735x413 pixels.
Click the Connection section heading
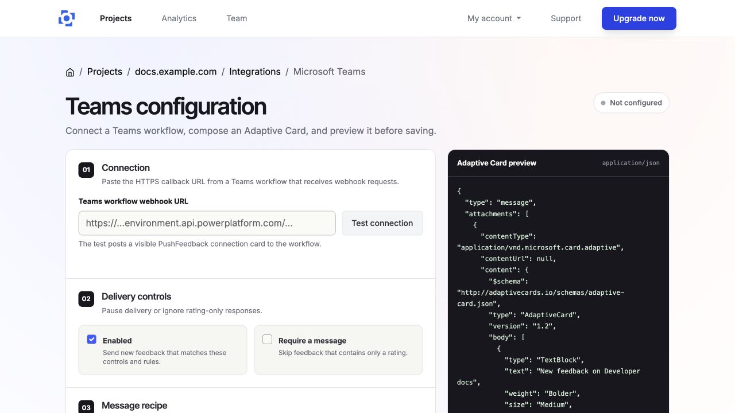pos(126,167)
